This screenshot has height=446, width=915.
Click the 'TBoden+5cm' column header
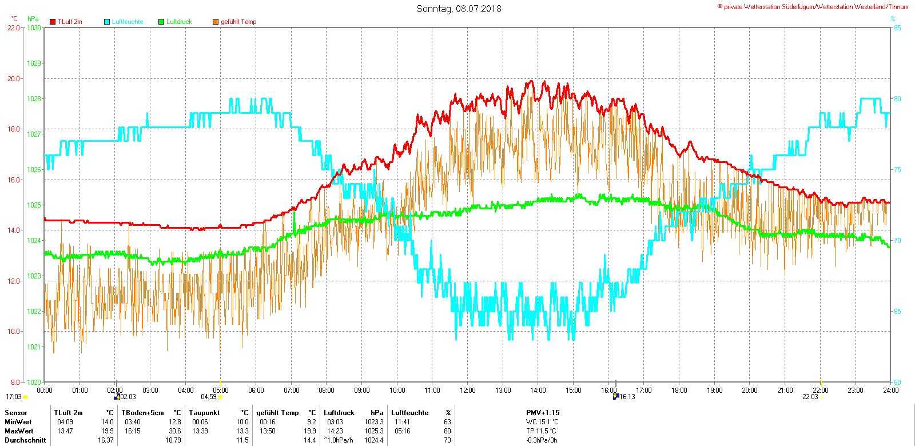[142, 413]
